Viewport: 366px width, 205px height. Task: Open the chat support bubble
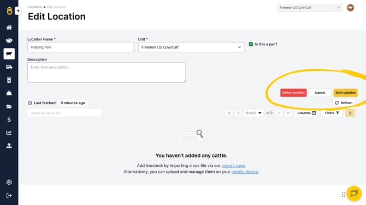point(354,193)
